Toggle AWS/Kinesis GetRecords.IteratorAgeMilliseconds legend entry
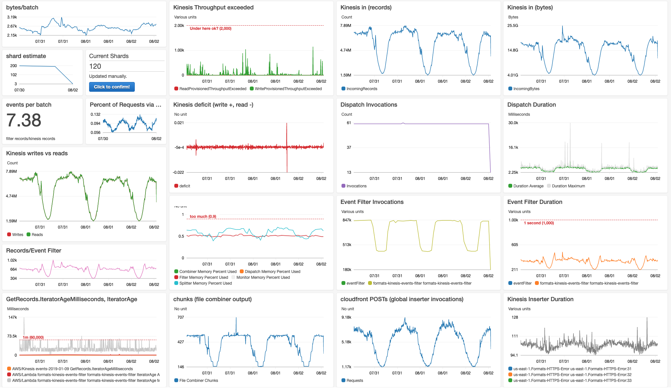 coord(70,369)
